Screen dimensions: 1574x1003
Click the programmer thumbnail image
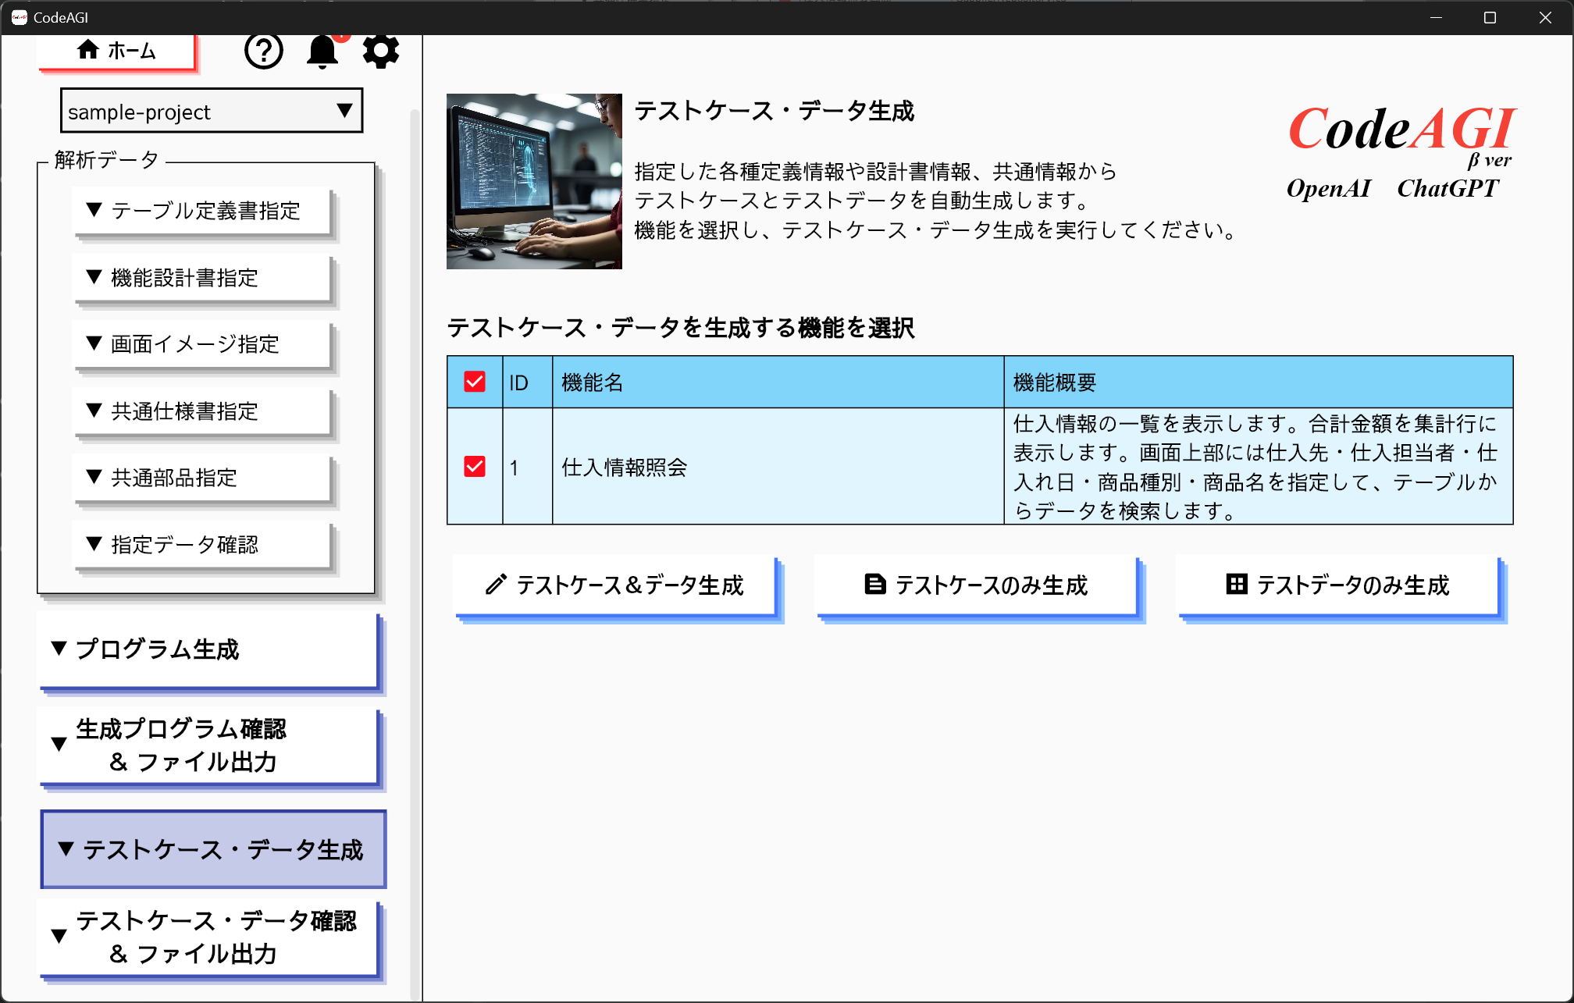click(534, 181)
